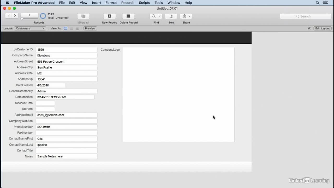Click the Show All records icon
The height and width of the screenshot is (188, 334).
coord(83,16)
